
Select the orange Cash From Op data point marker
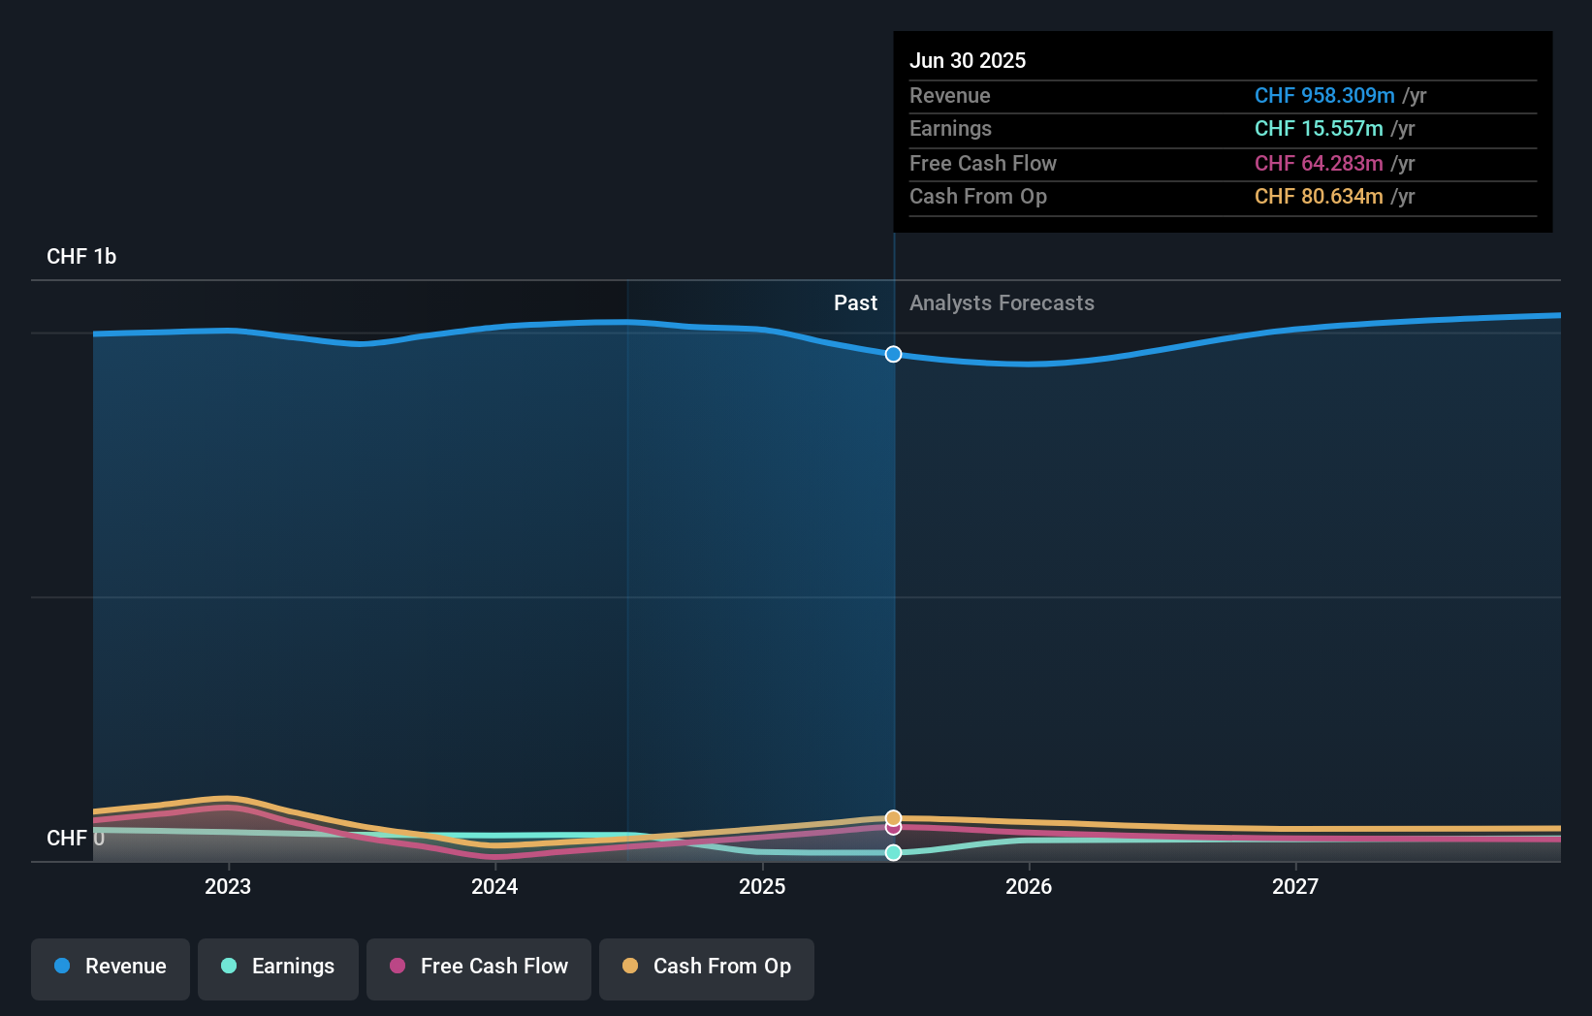point(893,817)
